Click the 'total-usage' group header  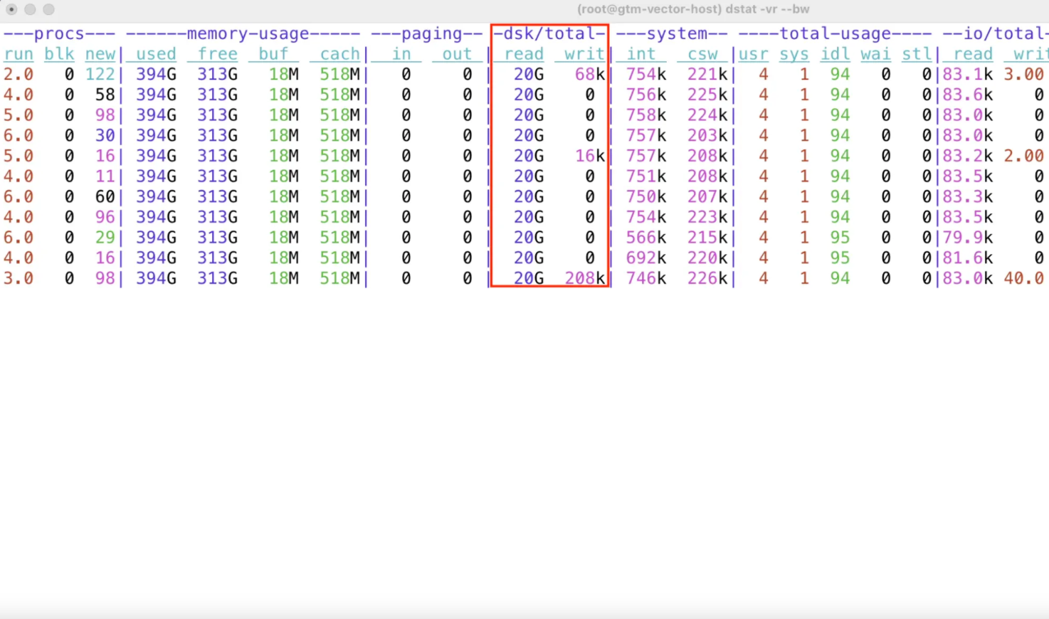coord(835,33)
